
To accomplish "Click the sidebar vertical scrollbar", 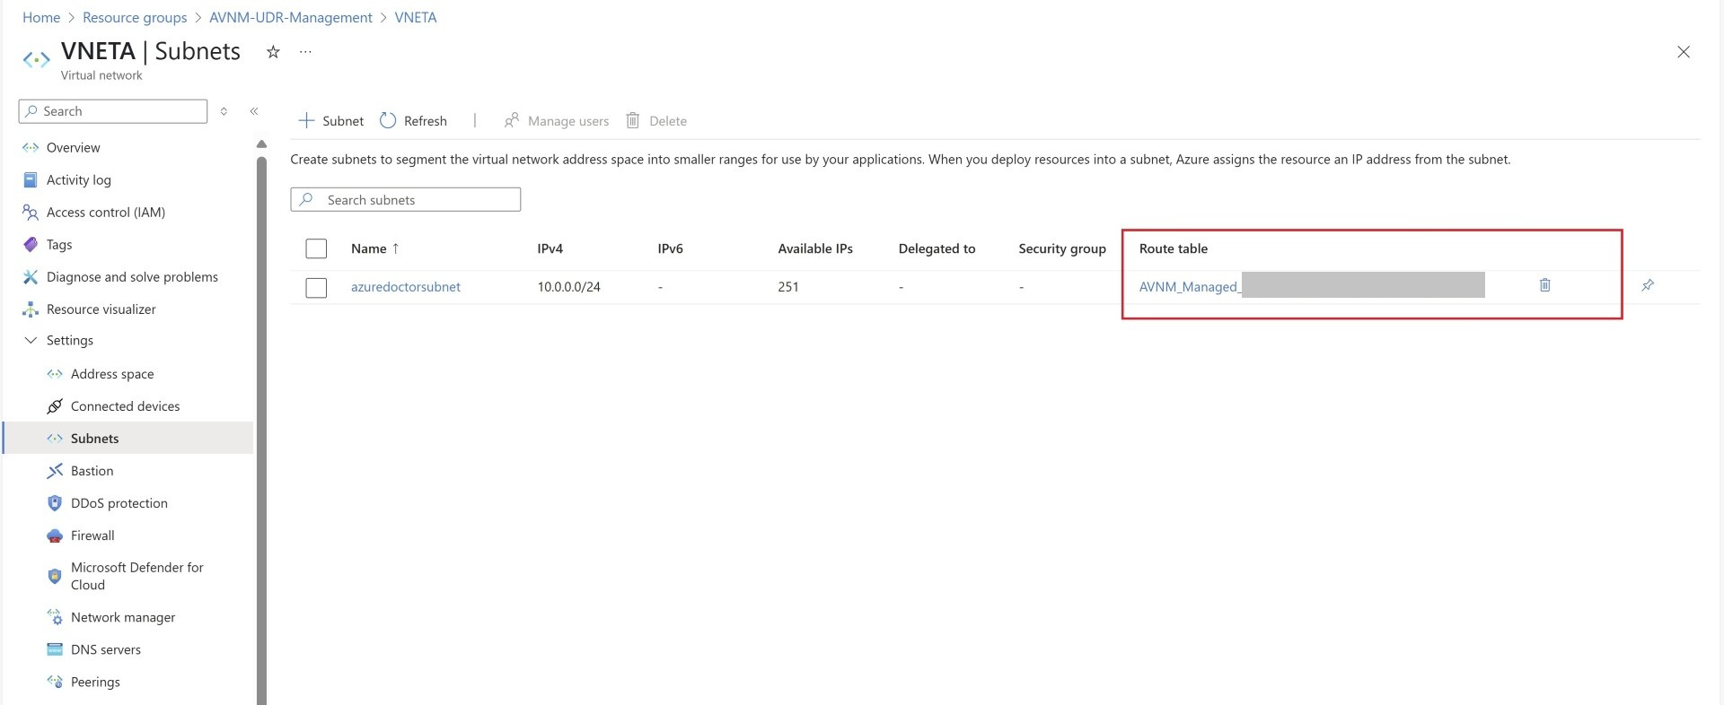I will click(261, 431).
